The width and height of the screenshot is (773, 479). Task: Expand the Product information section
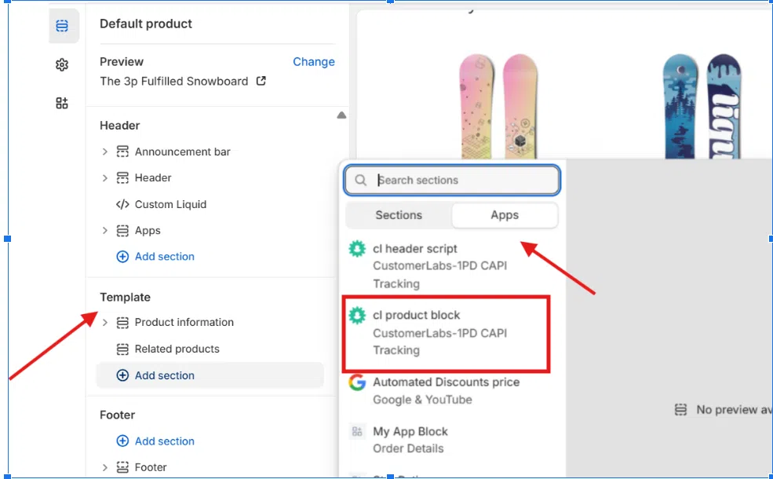[x=105, y=323]
